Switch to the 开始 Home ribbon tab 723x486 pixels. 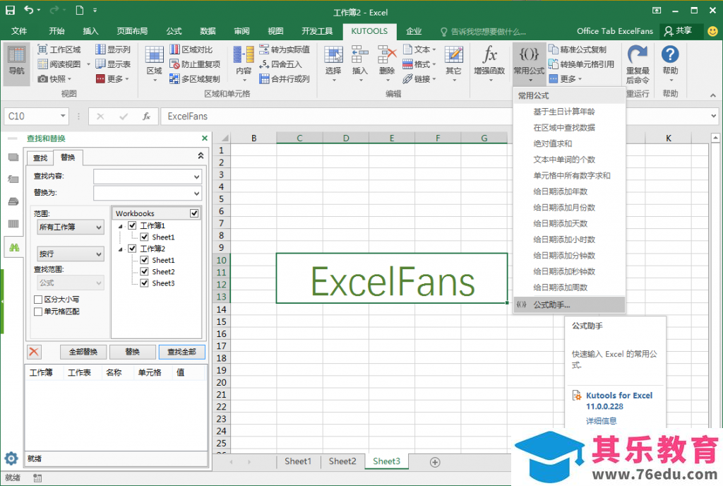point(56,31)
